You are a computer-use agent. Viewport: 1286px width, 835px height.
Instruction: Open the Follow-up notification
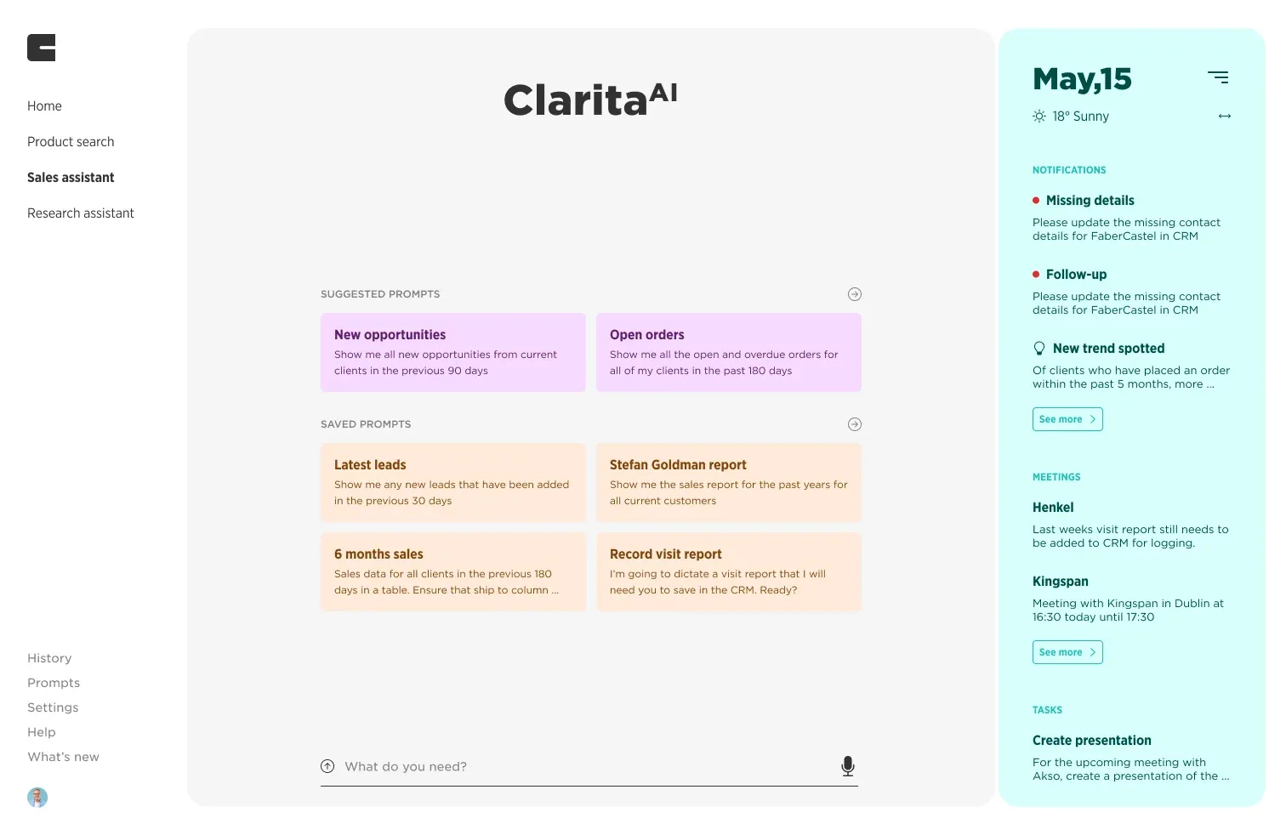1127,292
